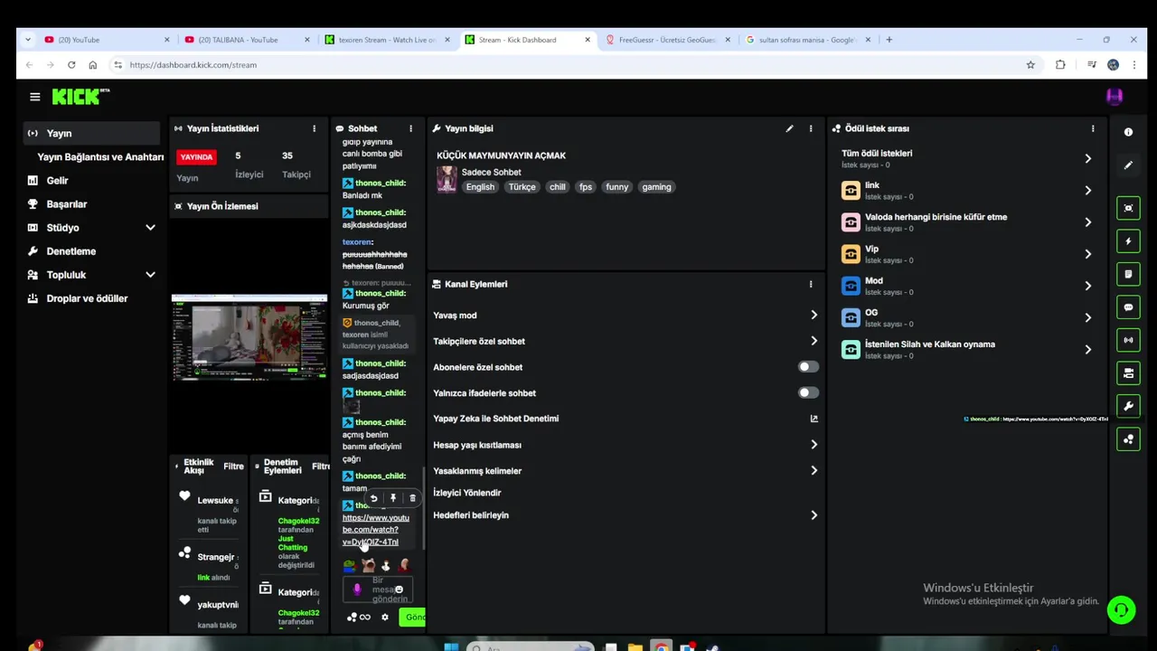Screen dimensions: 1157x651
Task: Toggle the document icon in right sidebar
Action: [x=1128, y=274]
